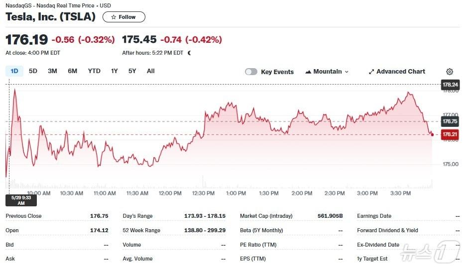Select the 1Y time range
Viewport: 465px width, 269px height.
(115, 71)
